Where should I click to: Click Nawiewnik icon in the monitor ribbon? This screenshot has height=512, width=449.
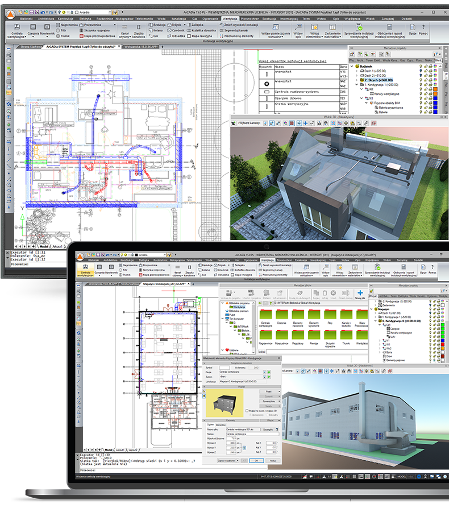click(x=47, y=27)
